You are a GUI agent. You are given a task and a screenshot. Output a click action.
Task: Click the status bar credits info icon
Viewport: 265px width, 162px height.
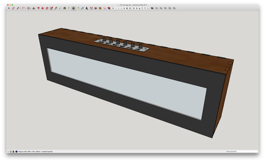[11, 151]
